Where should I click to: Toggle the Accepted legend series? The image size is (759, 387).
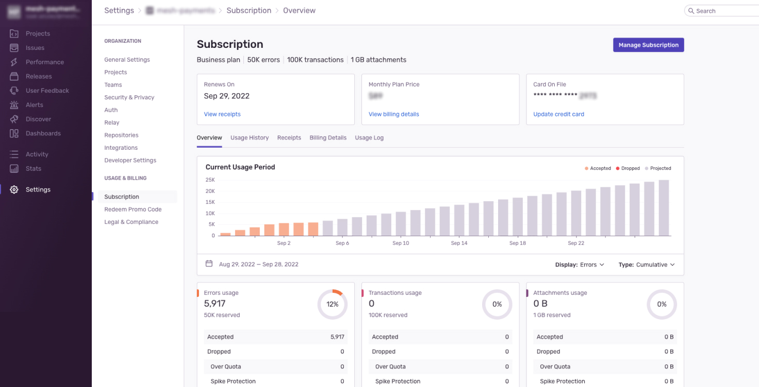tap(598, 168)
